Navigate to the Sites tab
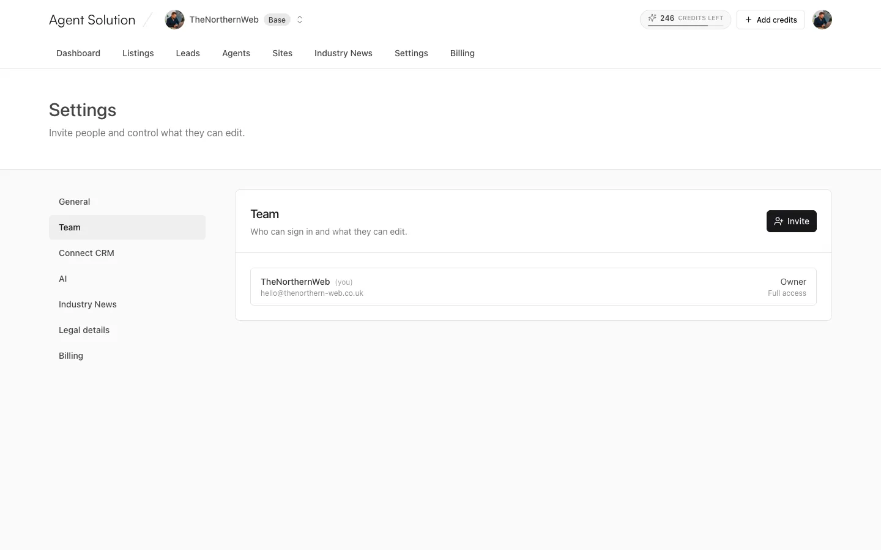This screenshot has height=550, width=881. 282,53
